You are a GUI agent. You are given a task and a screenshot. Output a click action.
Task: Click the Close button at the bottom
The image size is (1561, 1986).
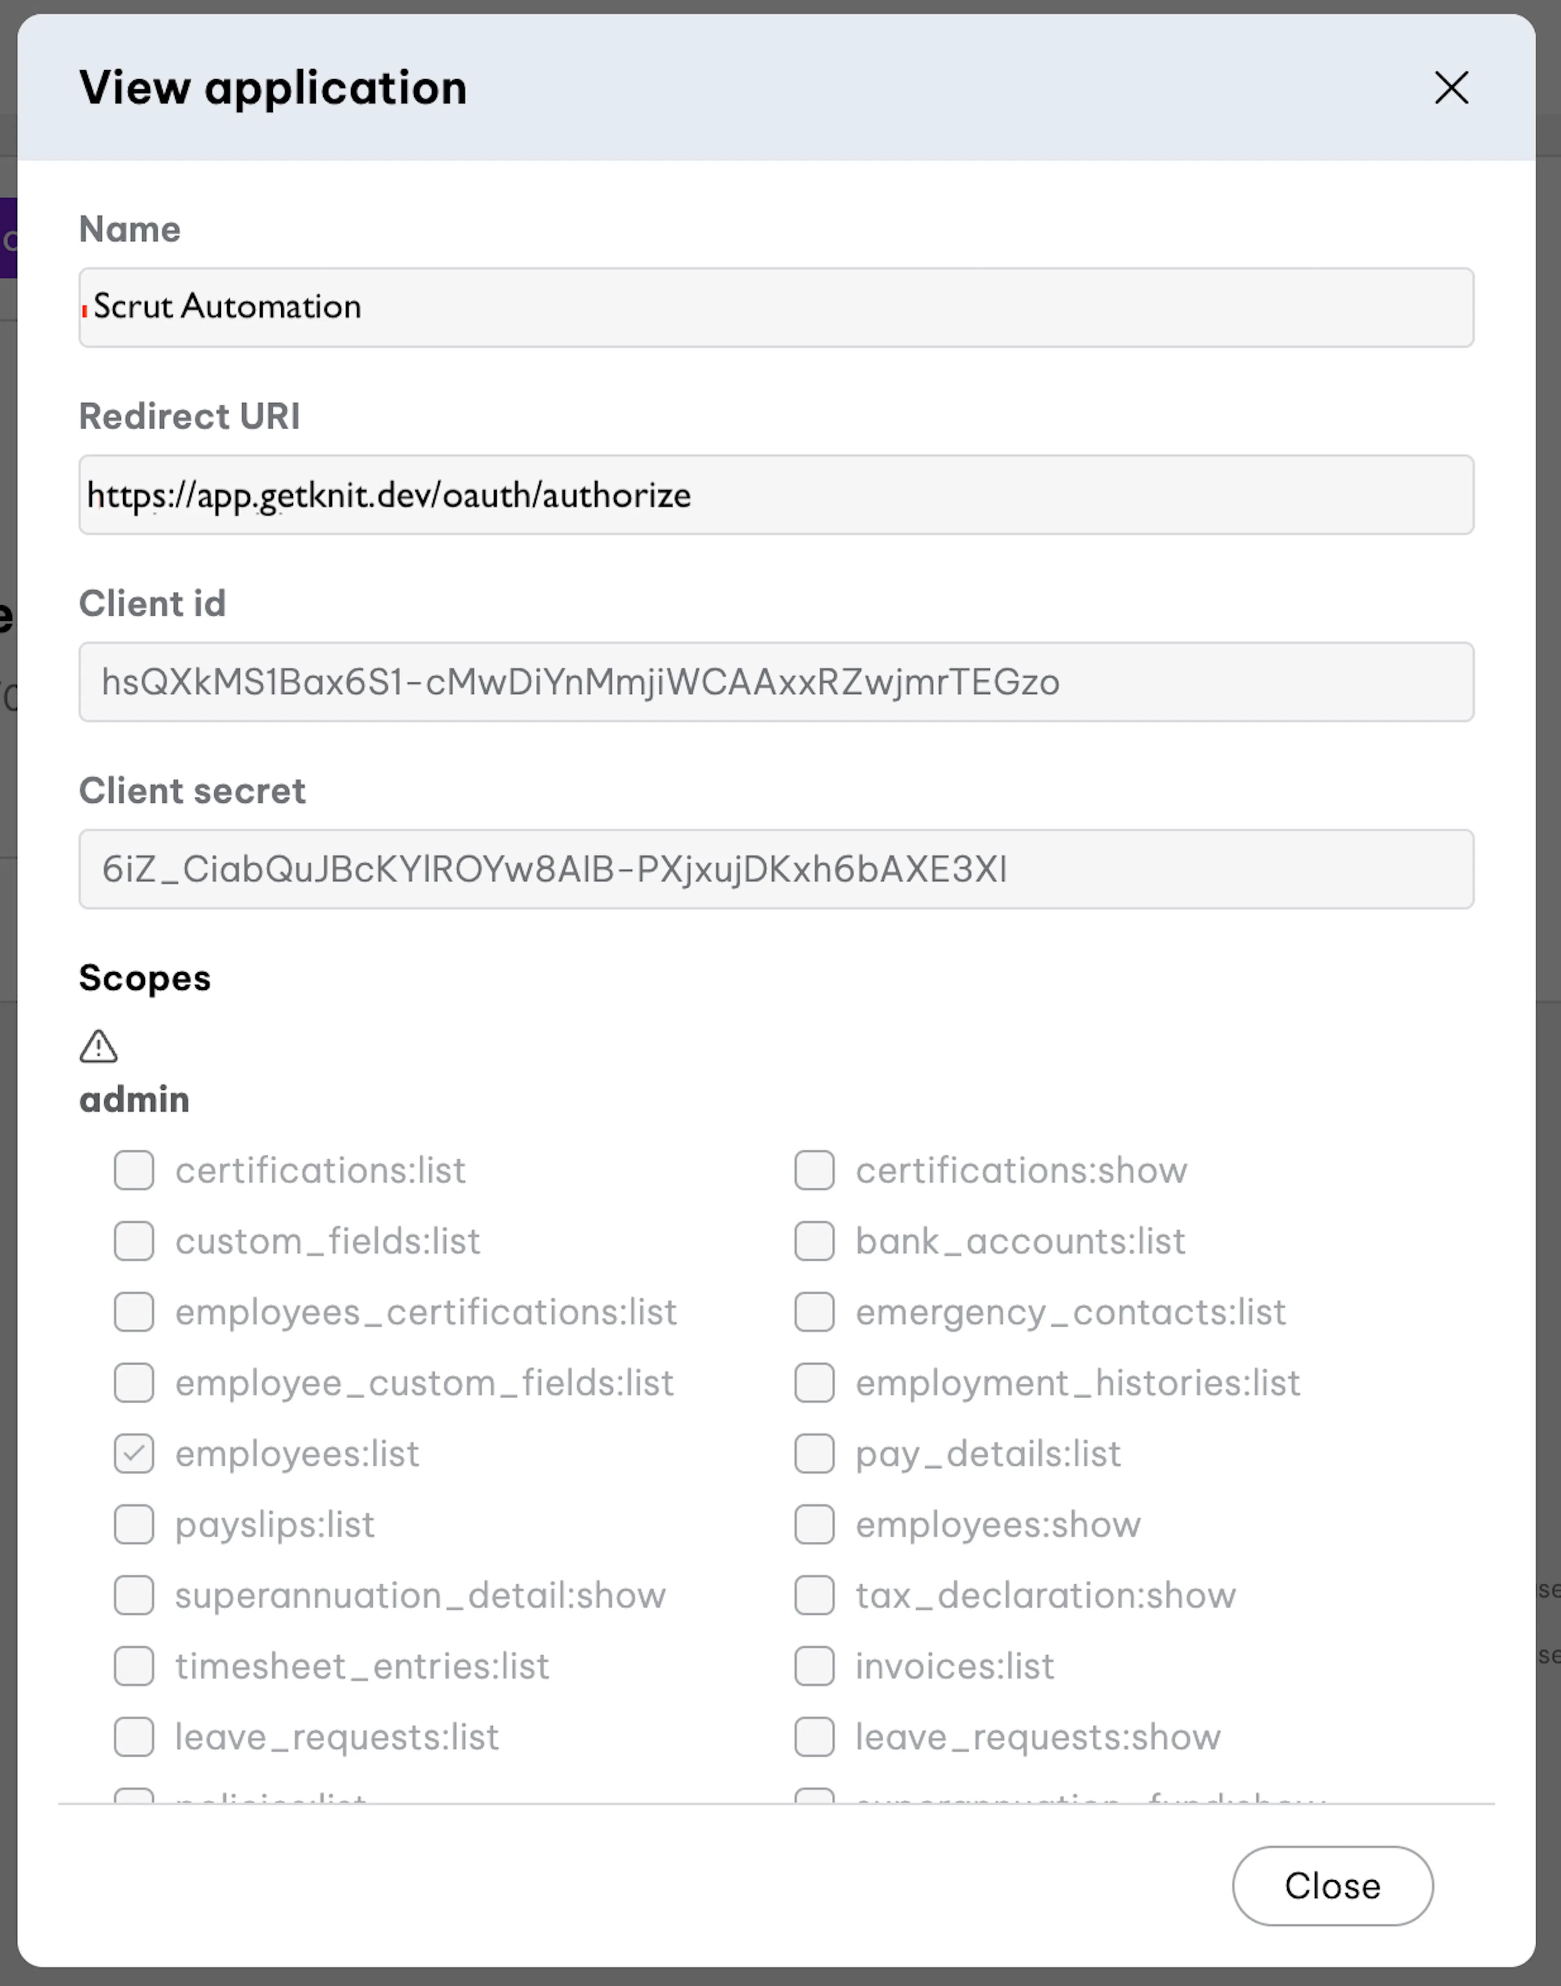click(1332, 1886)
